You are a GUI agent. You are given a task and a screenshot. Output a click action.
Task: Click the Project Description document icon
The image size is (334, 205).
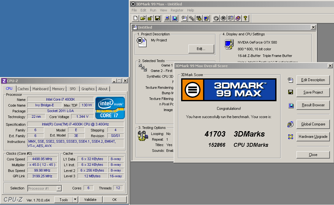[142, 42]
